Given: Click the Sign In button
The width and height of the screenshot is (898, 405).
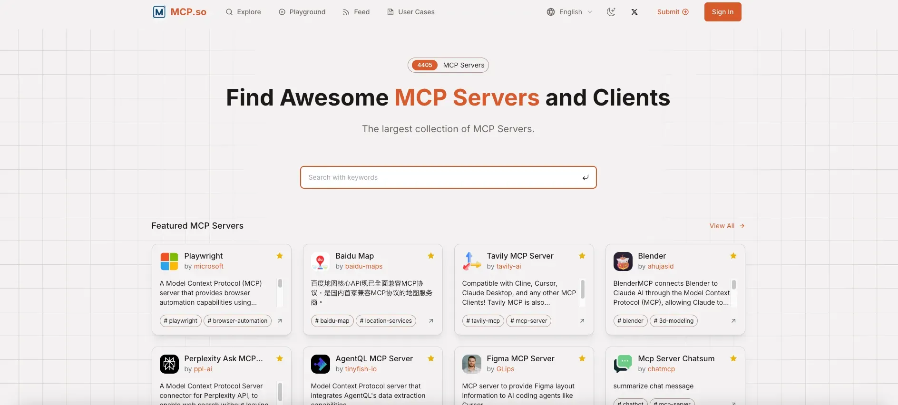Looking at the screenshot, I should tap(722, 12).
